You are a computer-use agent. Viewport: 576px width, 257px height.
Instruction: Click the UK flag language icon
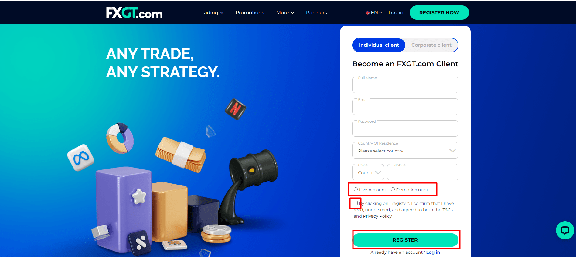point(367,13)
